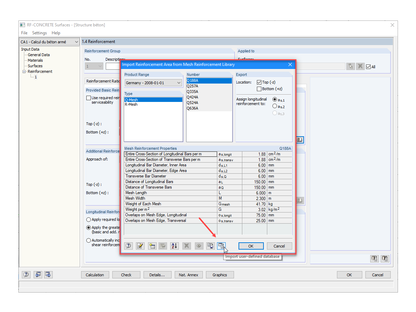Click the eye view icon in dialog toolbar
Screen dimensions: 416x312
pos(199,246)
